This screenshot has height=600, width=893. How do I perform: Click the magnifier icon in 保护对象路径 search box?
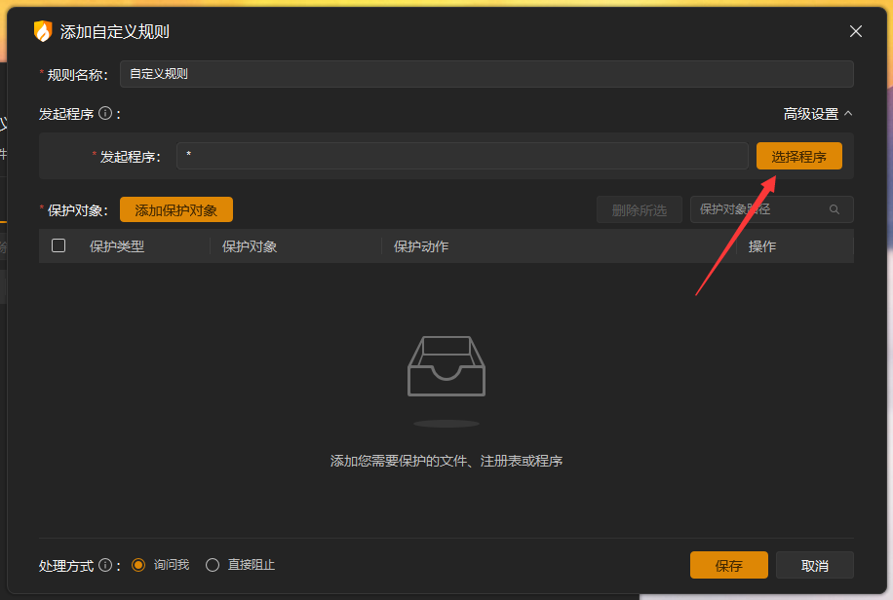coord(834,208)
